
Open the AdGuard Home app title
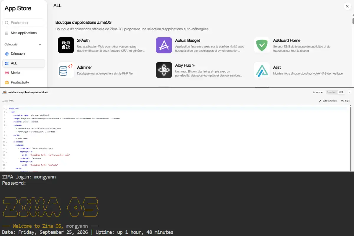287,40
